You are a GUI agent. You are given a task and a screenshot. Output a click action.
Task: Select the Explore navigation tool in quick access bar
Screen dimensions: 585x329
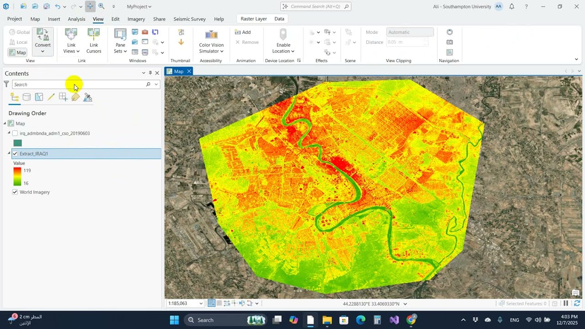(90, 6)
